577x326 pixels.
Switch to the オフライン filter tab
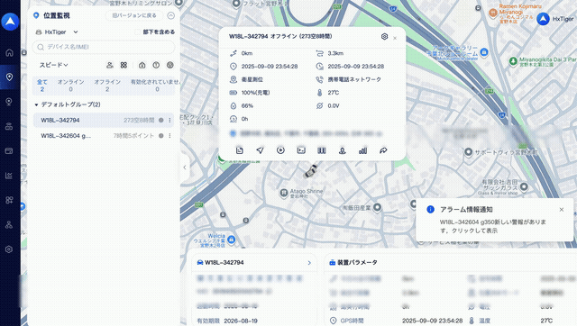[107, 86]
